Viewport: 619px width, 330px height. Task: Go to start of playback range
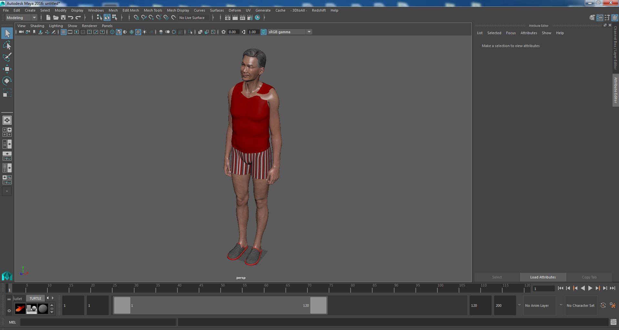click(x=560, y=288)
